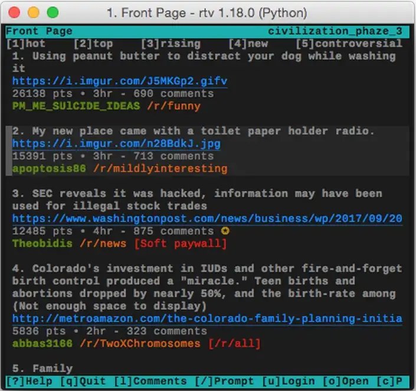Screen dimensions: 416x391
Task: Select post 5 titled Family
Action: 42,369
